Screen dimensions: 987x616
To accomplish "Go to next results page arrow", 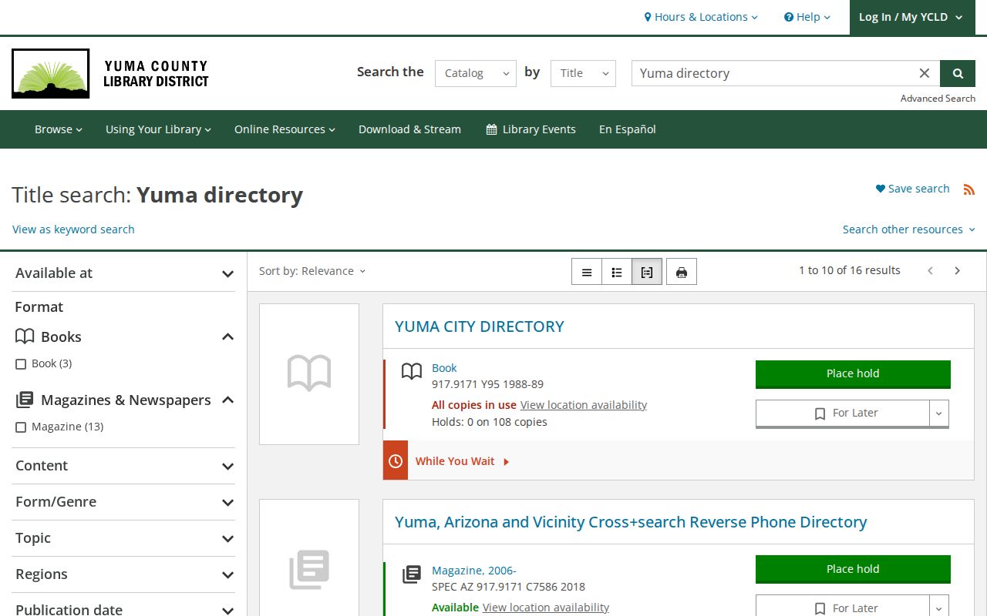I will coord(958,270).
